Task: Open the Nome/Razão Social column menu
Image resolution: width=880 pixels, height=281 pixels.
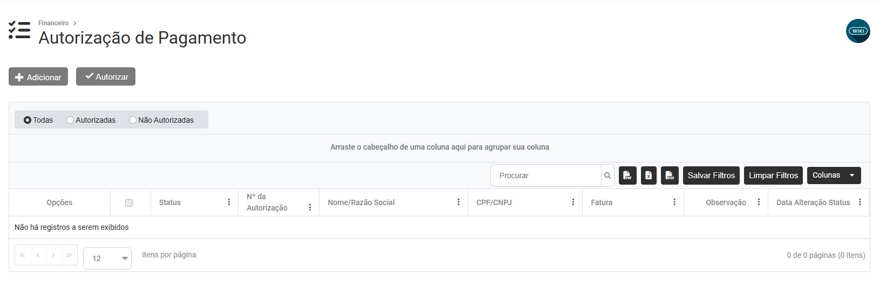Action: (459, 202)
